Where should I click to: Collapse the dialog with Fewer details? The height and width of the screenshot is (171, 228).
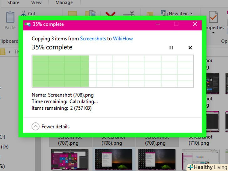pos(50,126)
